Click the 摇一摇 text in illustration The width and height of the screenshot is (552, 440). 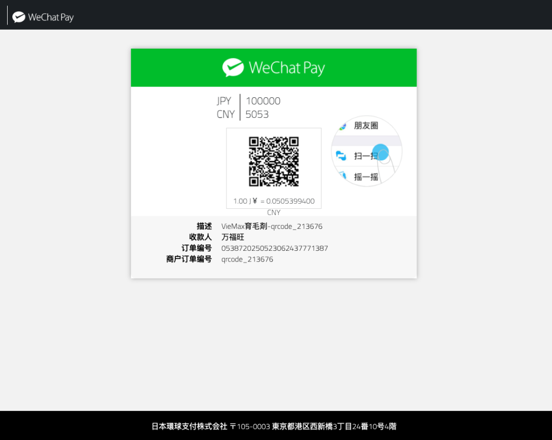click(366, 177)
